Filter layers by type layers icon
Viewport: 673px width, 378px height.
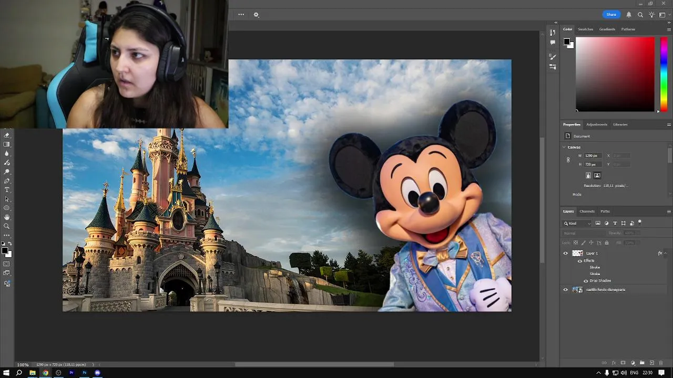(615, 223)
